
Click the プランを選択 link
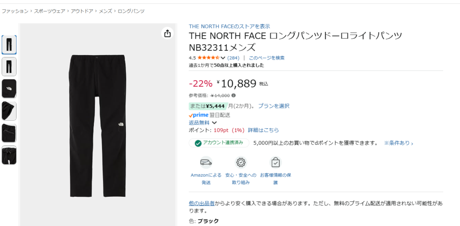point(274,106)
